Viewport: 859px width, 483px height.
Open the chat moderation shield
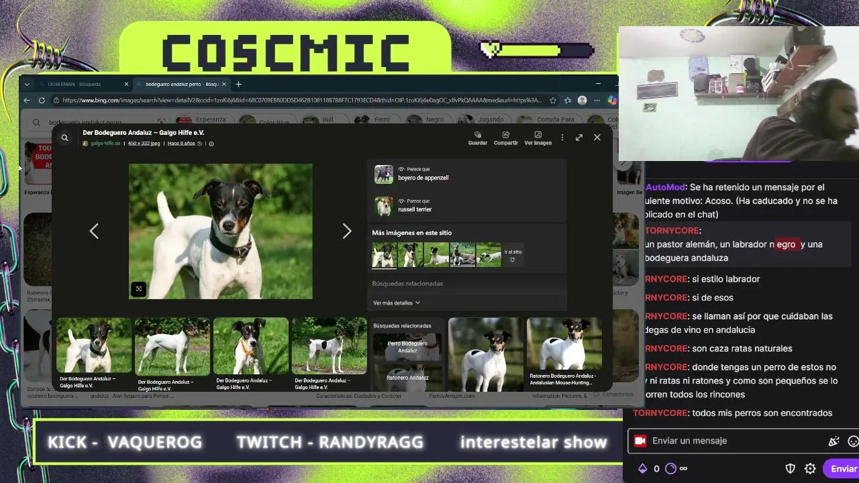coord(791,469)
